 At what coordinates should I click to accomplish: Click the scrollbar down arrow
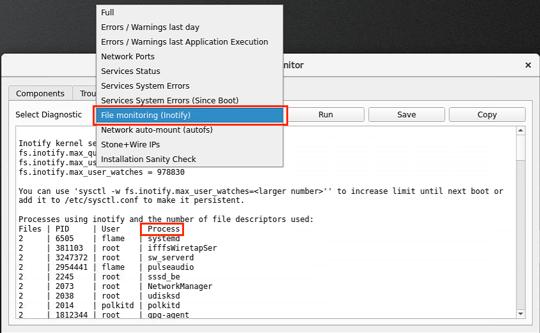pos(520,314)
